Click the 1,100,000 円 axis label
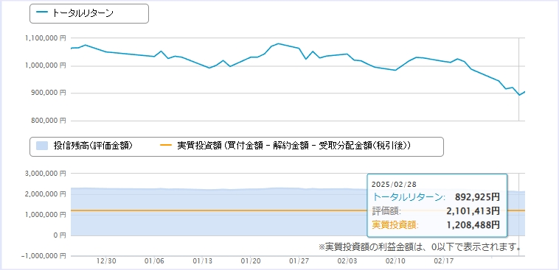This screenshot has width=559, height=270. tap(46, 38)
